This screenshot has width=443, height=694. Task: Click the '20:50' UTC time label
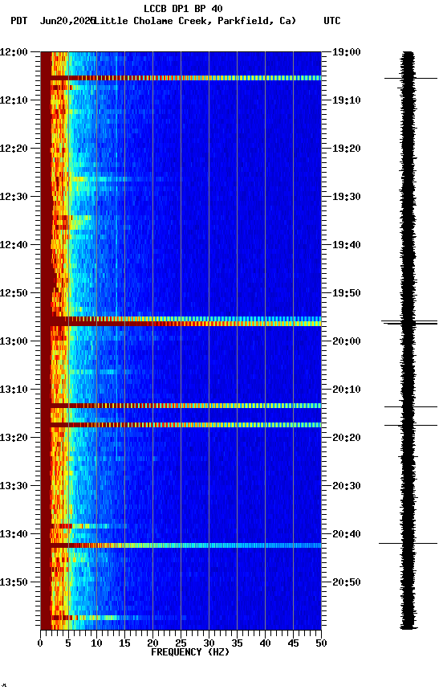[347, 582]
